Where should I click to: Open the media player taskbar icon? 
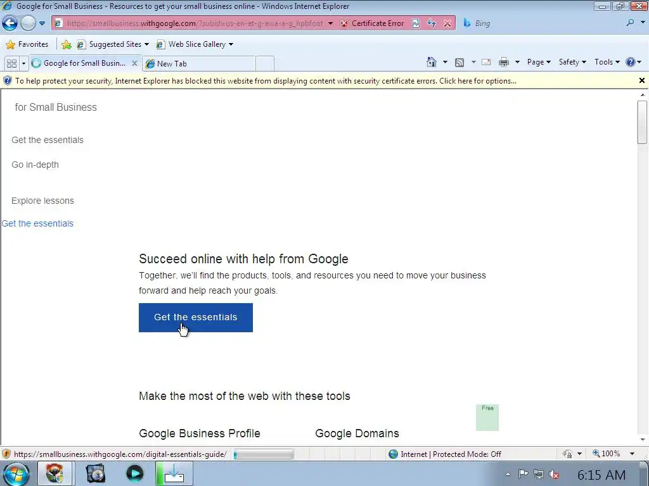[134, 473]
